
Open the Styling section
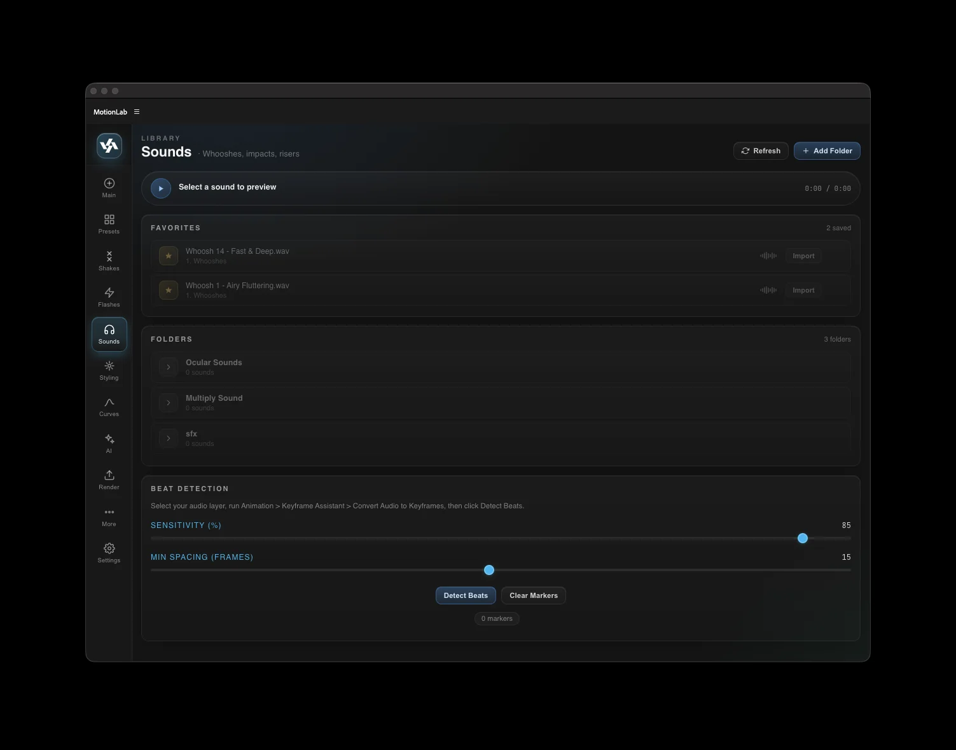pos(109,370)
